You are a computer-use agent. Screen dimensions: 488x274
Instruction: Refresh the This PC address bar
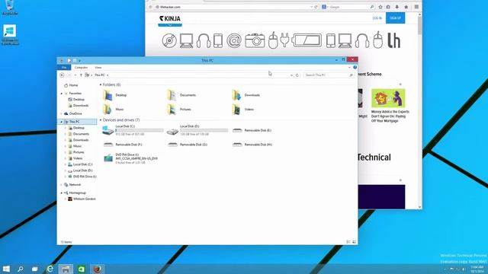click(x=297, y=75)
